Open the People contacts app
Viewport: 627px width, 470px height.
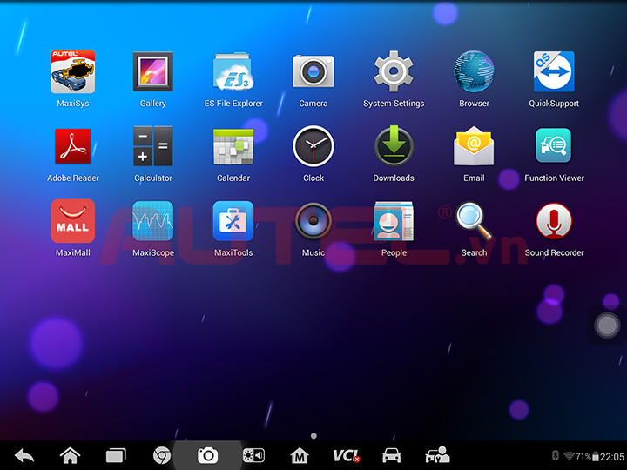coord(394,221)
